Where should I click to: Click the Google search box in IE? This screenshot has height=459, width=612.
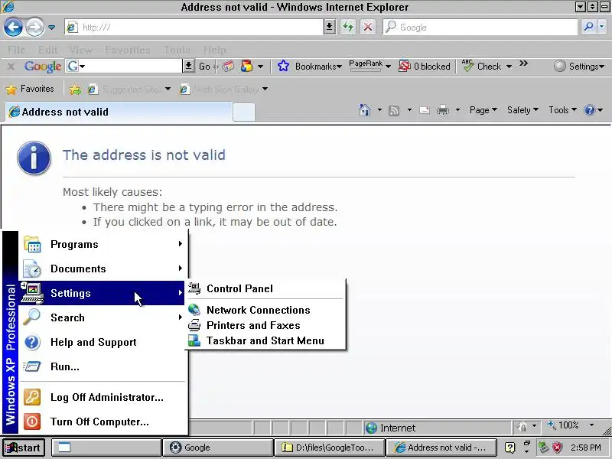[480, 27]
